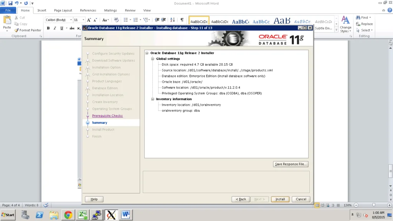The width and height of the screenshot is (393, 221).
Task: Click the Word zoom slider handle
Action: (374, 205)
